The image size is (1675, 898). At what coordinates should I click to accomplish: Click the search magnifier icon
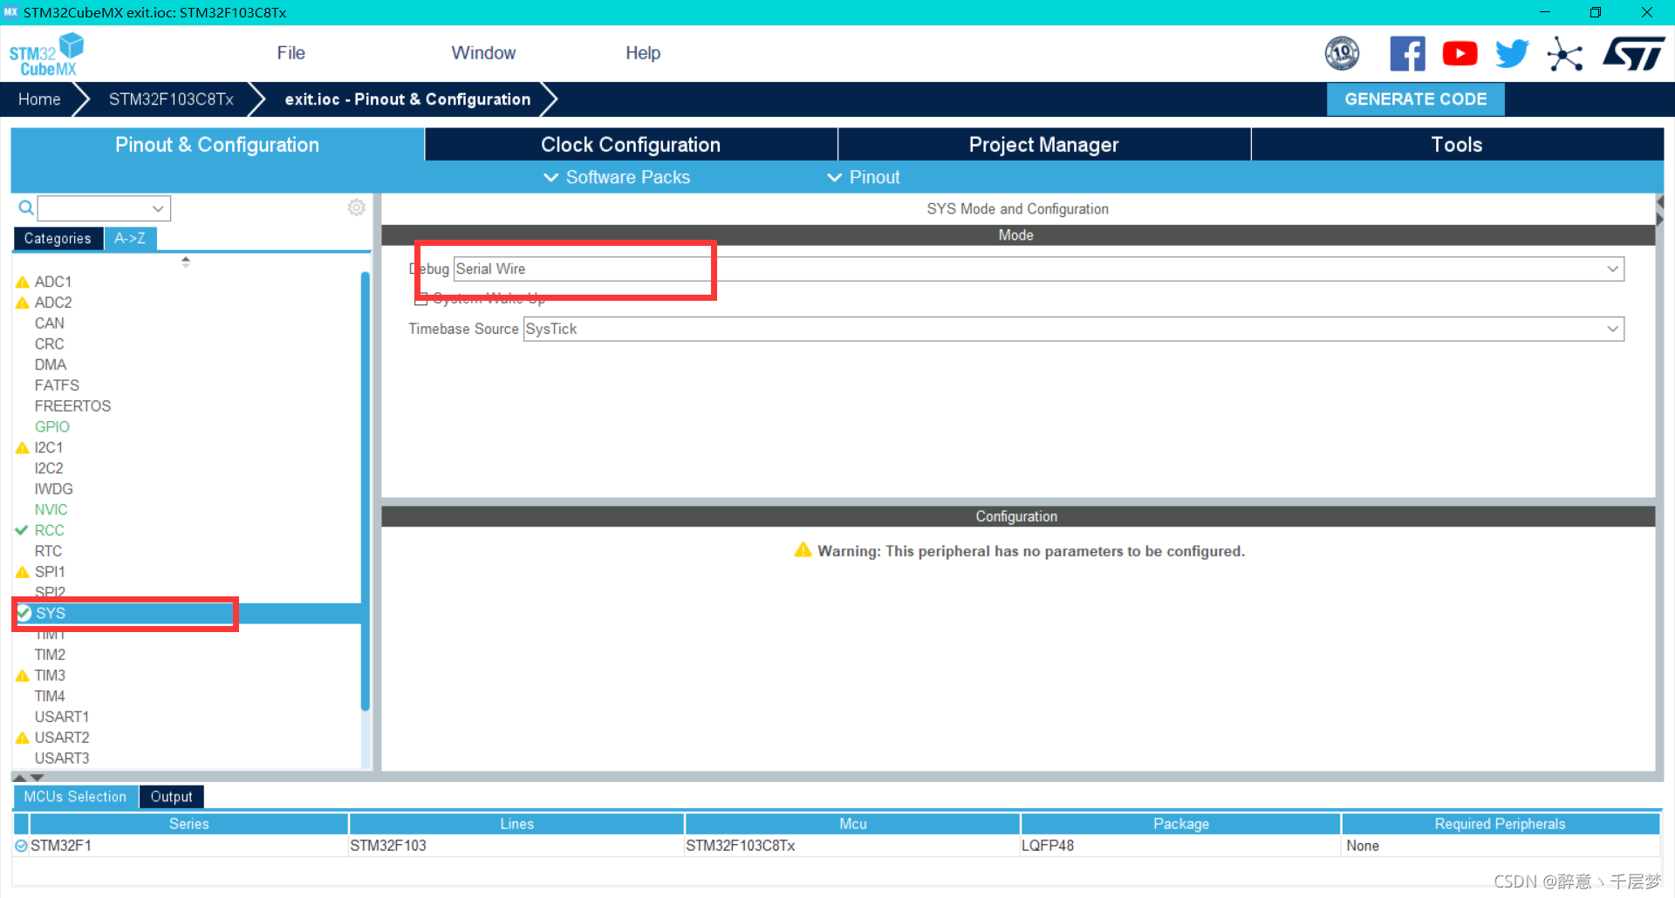tap(26, 207)
